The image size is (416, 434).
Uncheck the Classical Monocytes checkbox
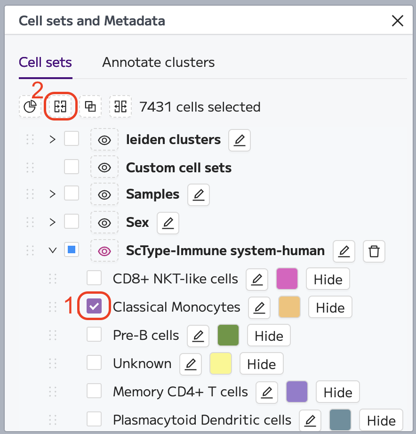pyautogui.click(x=94, y=306)
